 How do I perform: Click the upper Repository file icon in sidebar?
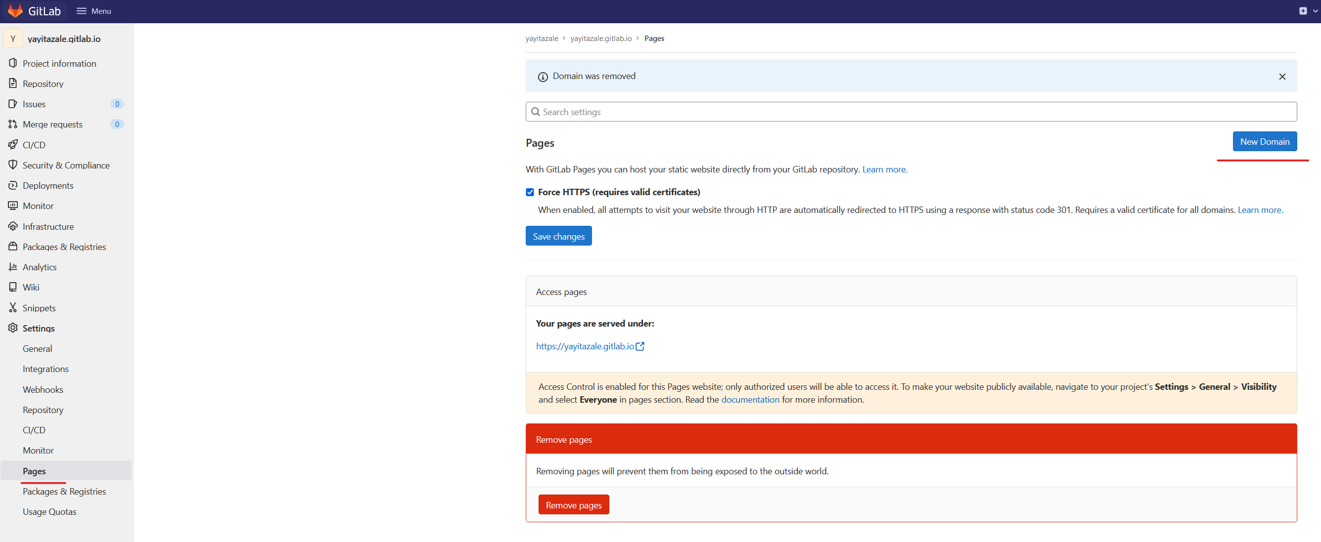(x=13, y=83)
